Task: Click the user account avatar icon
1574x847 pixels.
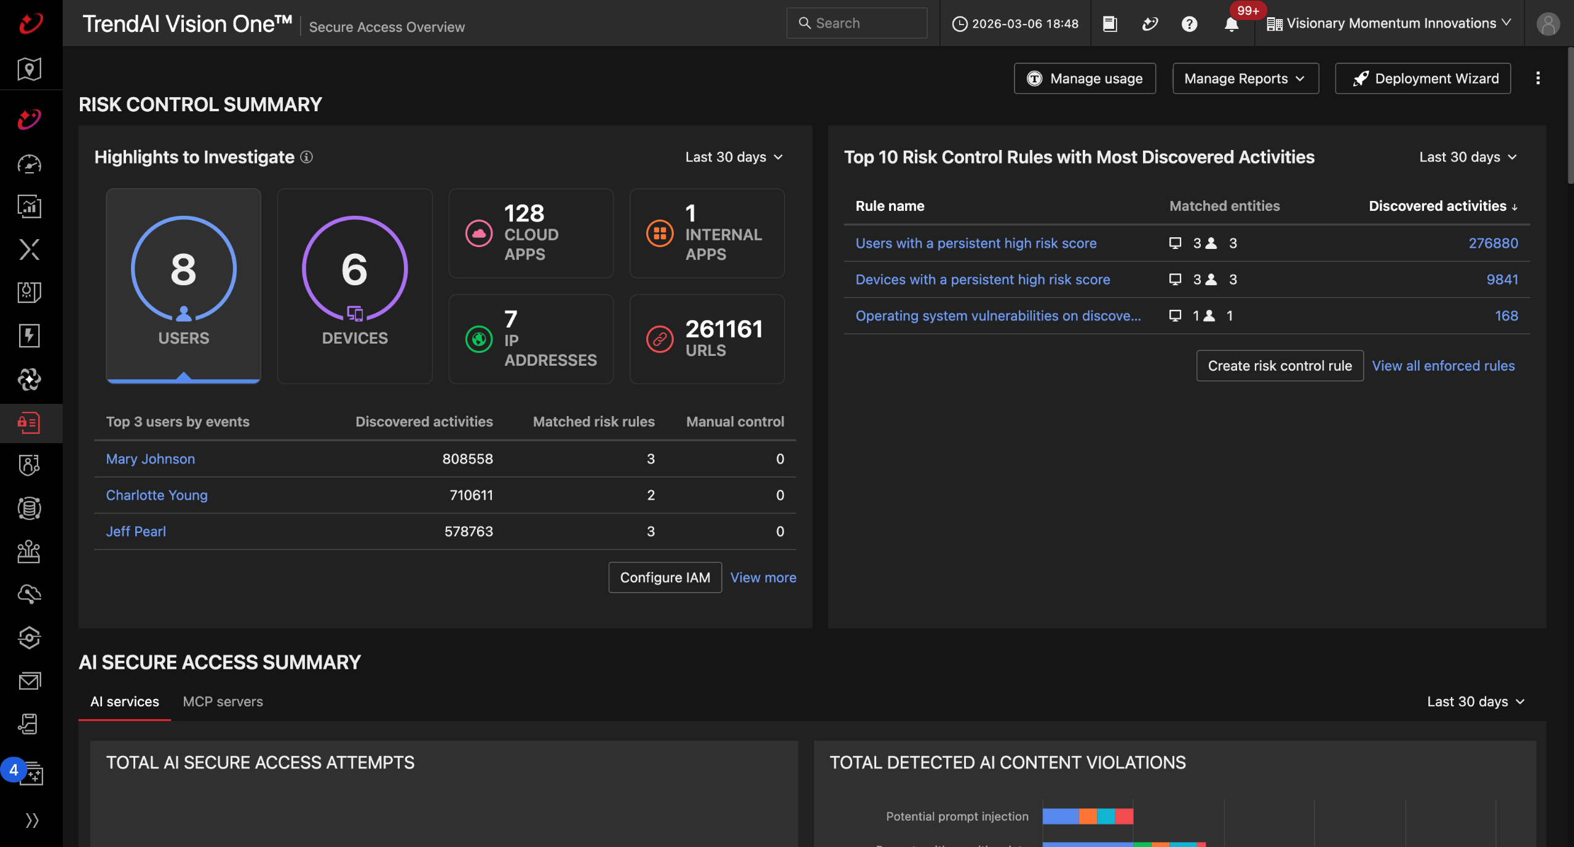Action: click(1548, 24)
